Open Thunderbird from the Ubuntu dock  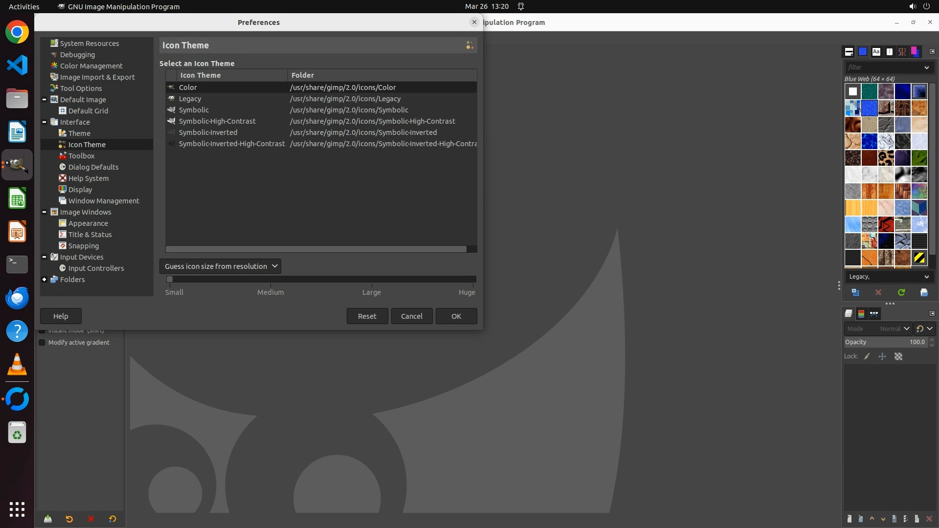tap(17, 298)
